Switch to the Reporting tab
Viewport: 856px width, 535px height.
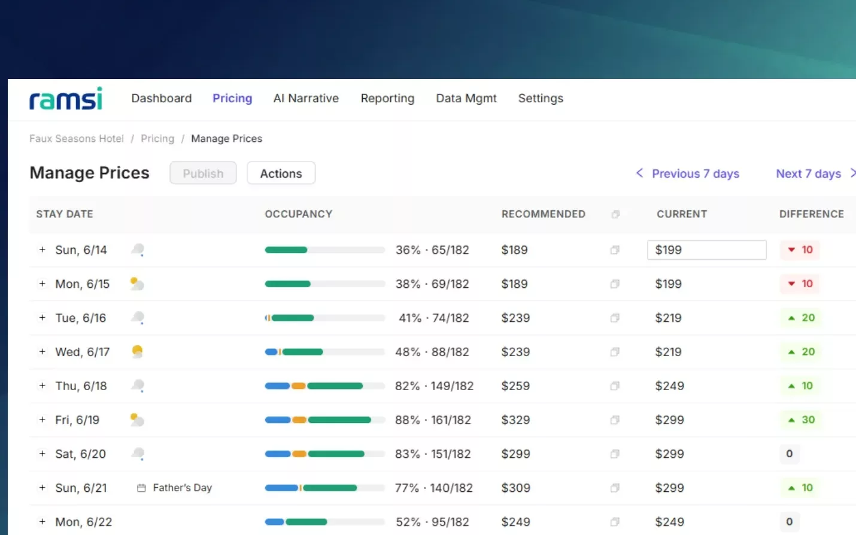(387, 98)
